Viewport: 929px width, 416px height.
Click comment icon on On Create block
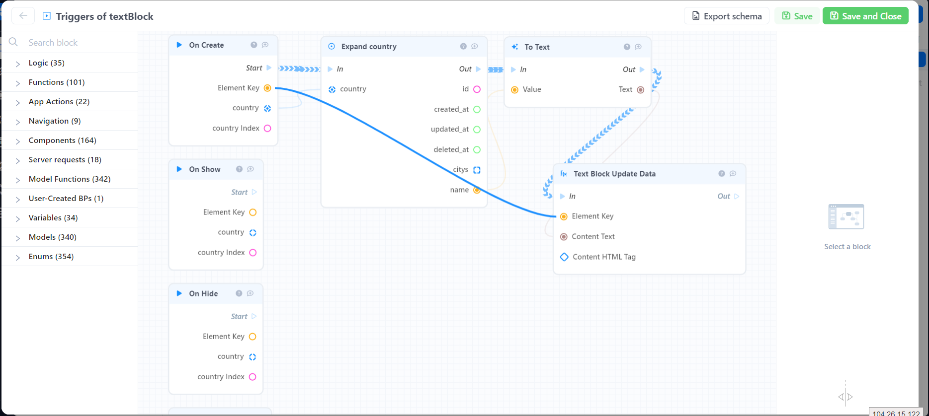[265, 45]
